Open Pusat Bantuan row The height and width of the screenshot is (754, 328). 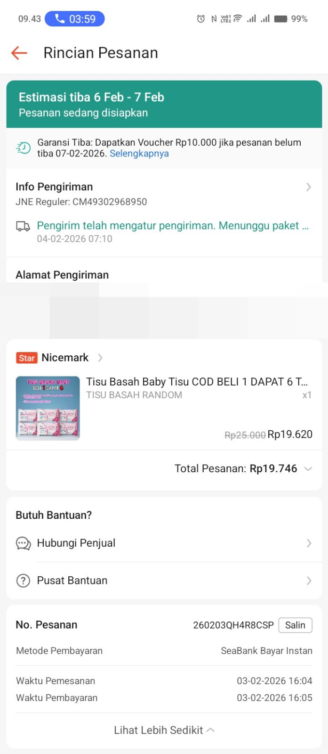(x=164, y=581)
